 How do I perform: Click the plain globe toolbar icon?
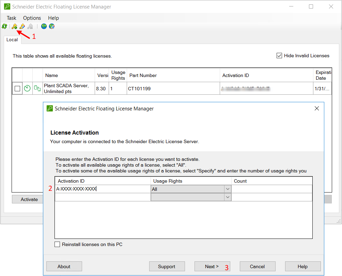44,26
